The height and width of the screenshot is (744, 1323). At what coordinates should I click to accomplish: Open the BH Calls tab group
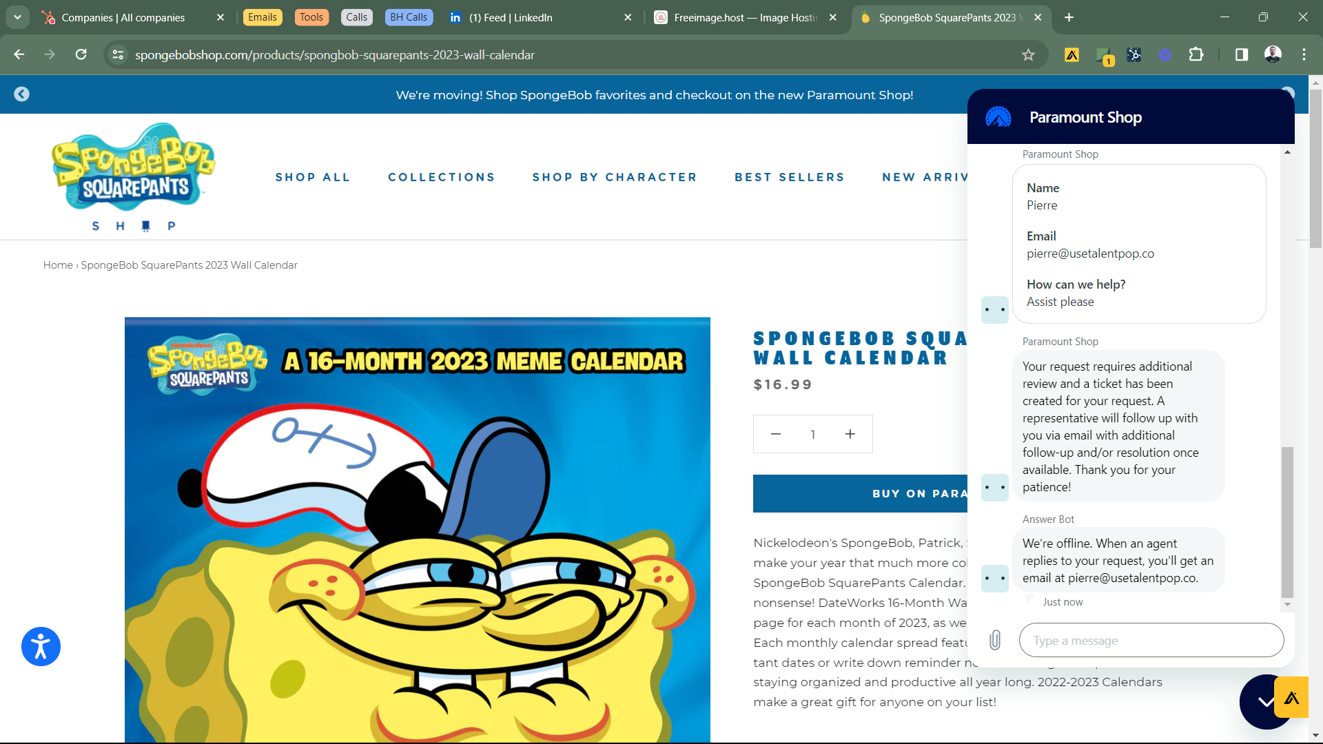click(409, 17)
